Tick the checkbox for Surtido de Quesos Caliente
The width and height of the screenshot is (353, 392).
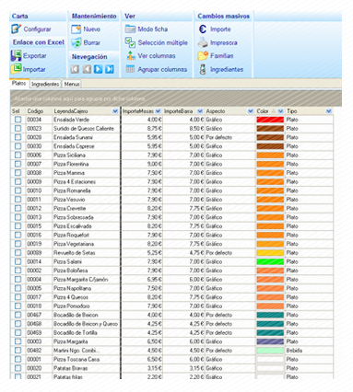tap(18, 129)
